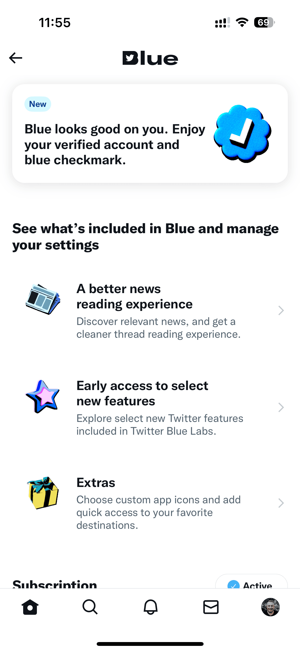This screenshot has height=652, width=300.
Task: Open the Search tab
Action: 90,607
